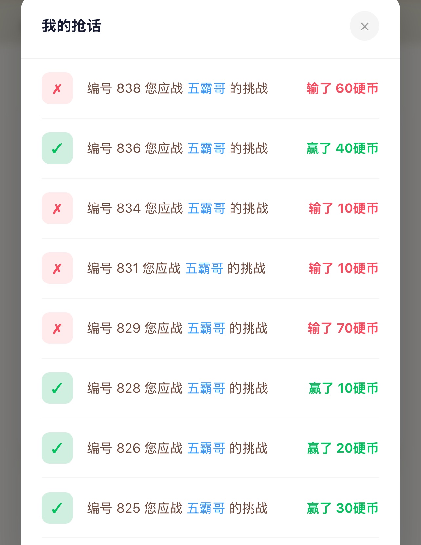Click green checkmark icon for entry 836
The image size is (421, 545).
point(57,148)
